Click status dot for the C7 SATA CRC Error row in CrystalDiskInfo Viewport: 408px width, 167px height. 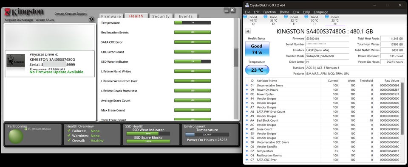click(x=247, y=160)
